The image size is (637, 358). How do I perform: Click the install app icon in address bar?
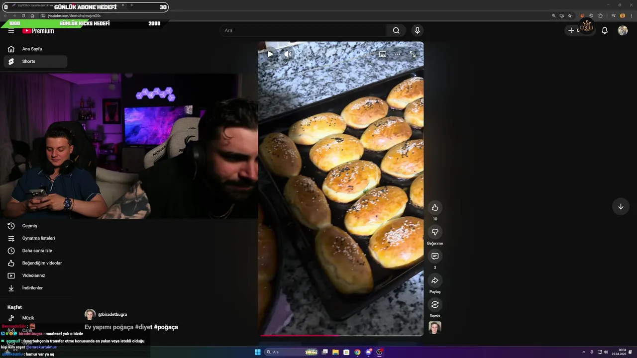click(x=562, y=16)
